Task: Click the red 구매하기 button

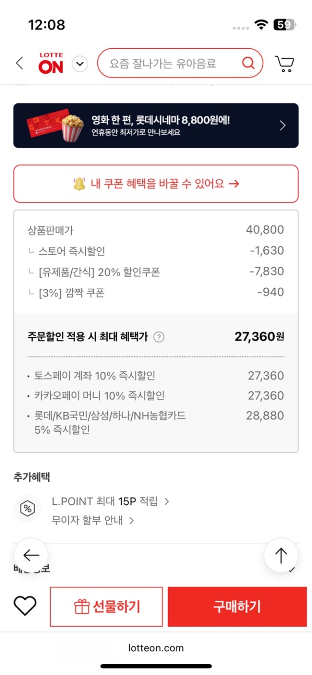Action: coord(237,607)
